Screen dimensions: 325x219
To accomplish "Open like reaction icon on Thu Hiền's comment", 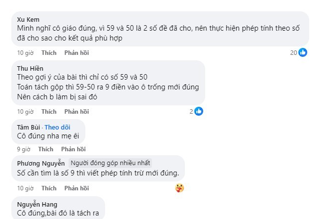I will tap(199, 111).
